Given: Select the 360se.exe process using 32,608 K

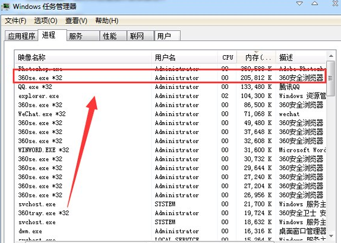Looking at the screenshot, I should tap(170, 141).
